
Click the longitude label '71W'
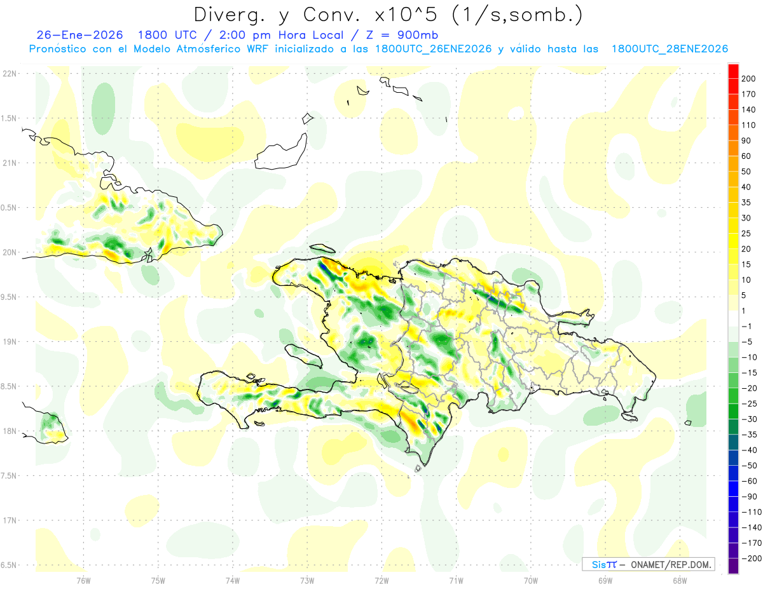tap(456, 580)
